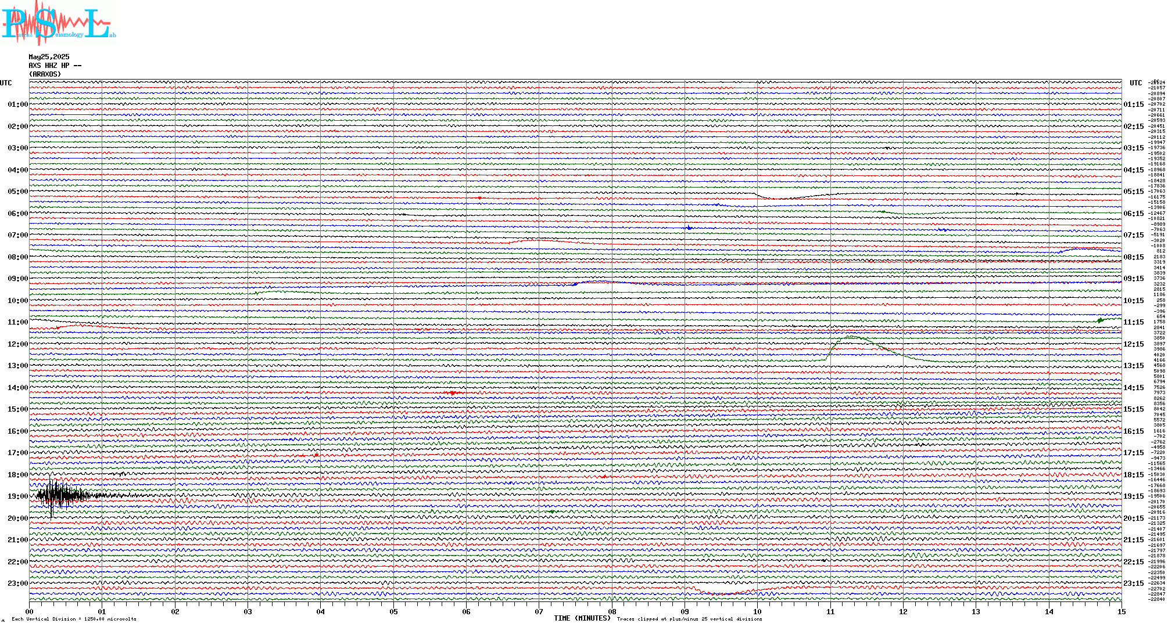Click the Each Vertical Division scale note
The width and height of the screenshot is (1168, 627).
[74, 619]
